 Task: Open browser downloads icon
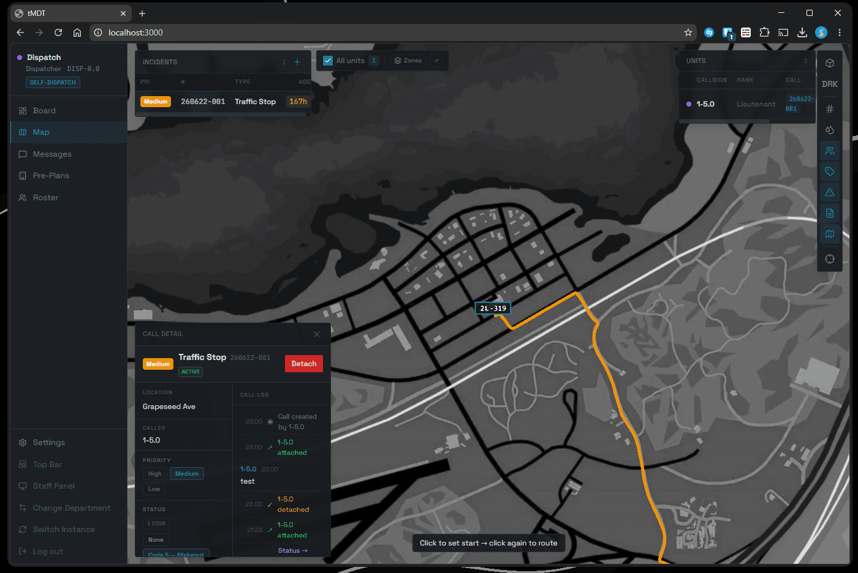(x=802, y=32)
